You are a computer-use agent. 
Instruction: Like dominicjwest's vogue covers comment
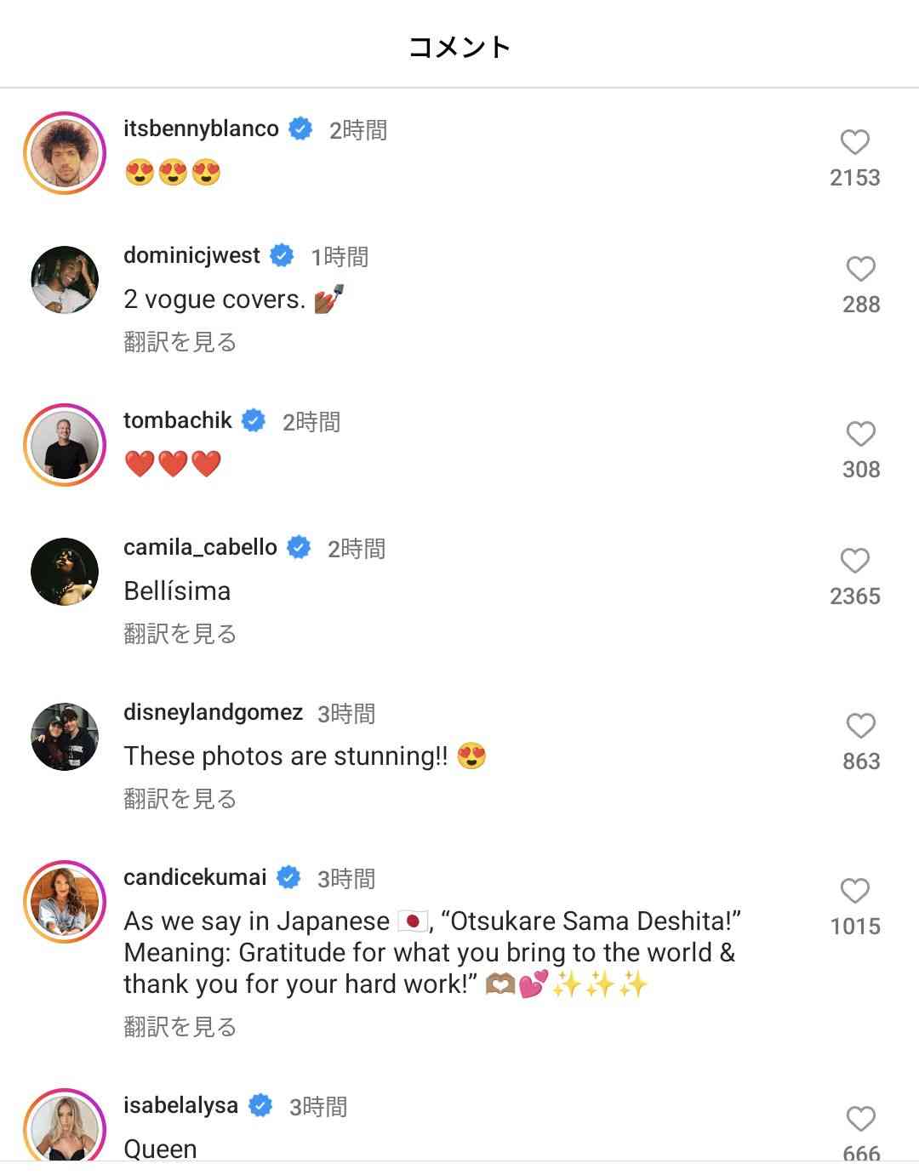click(x=860, y=269)
